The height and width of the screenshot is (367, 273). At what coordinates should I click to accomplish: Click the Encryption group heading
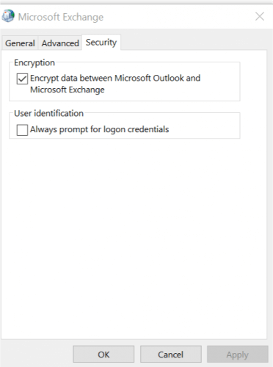(34, 63)
